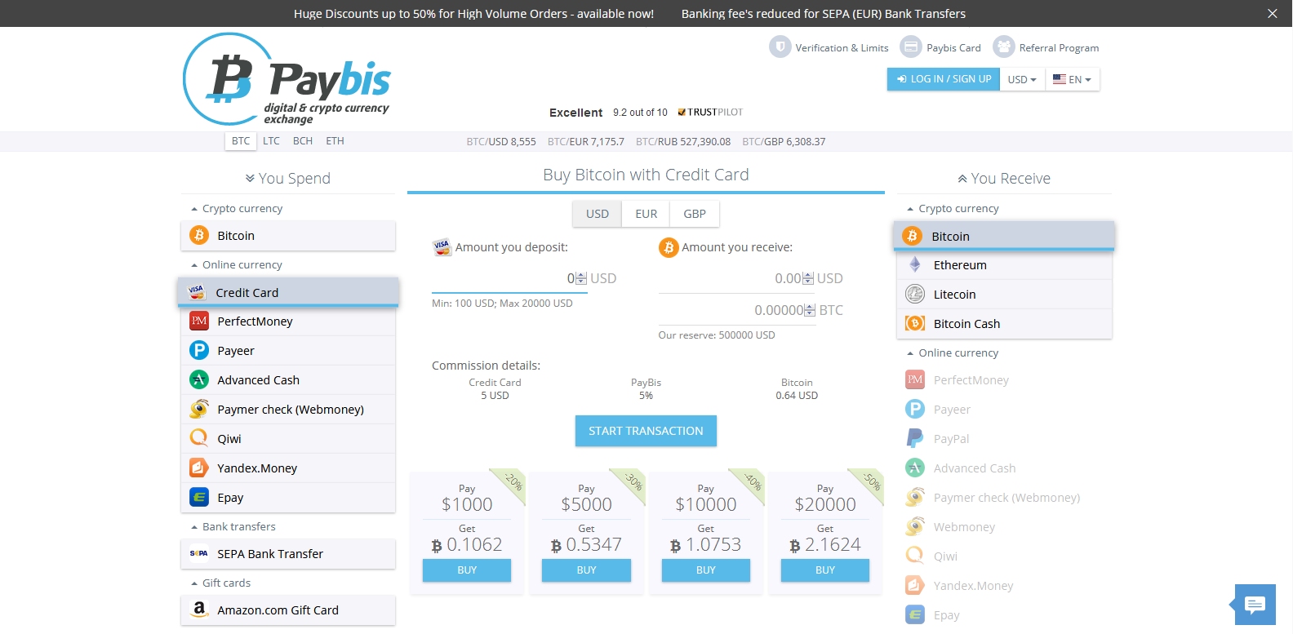Select Webmoney icon in You Receive

click(915, 526)
